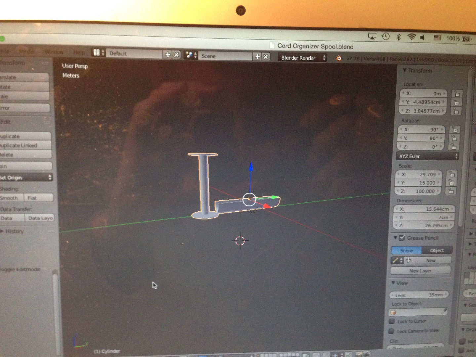Image resolution: width=476 pixels, height=357 pixels.
Task: Click the Dimensions Z 26.795cm field
Action: point(424,225)
